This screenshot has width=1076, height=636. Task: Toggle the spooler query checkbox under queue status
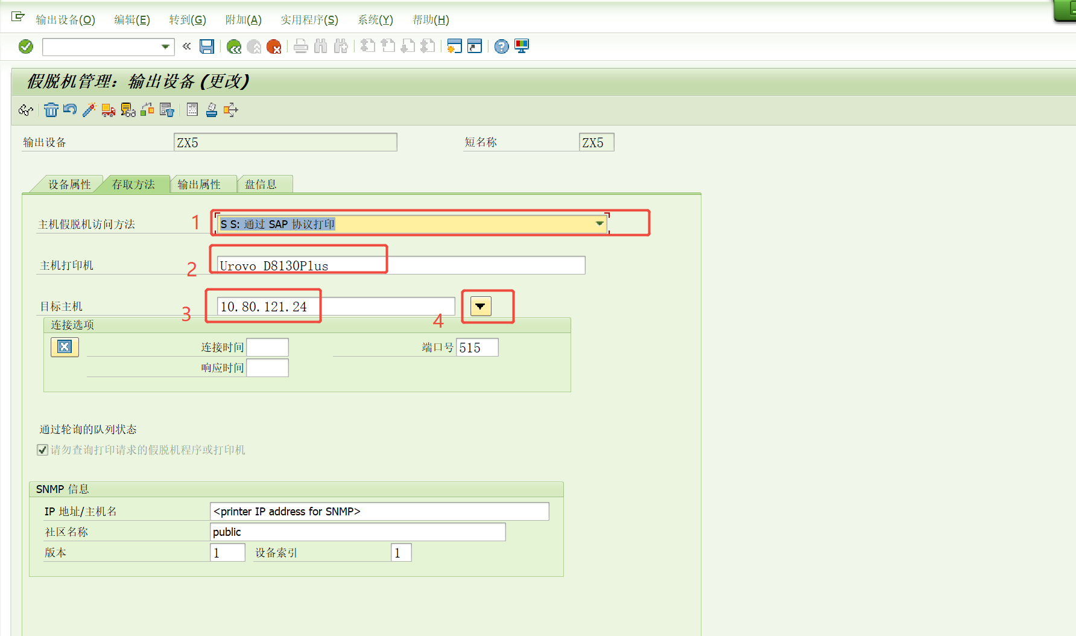pyautogui.click(x=43, y=450)
